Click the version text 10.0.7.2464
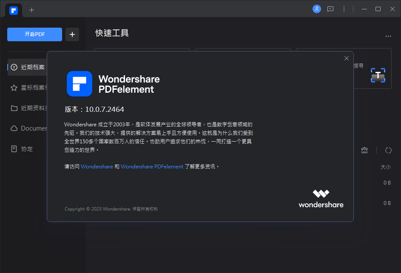The width and height of the screenshot is (401, 273). click(104, 109)
